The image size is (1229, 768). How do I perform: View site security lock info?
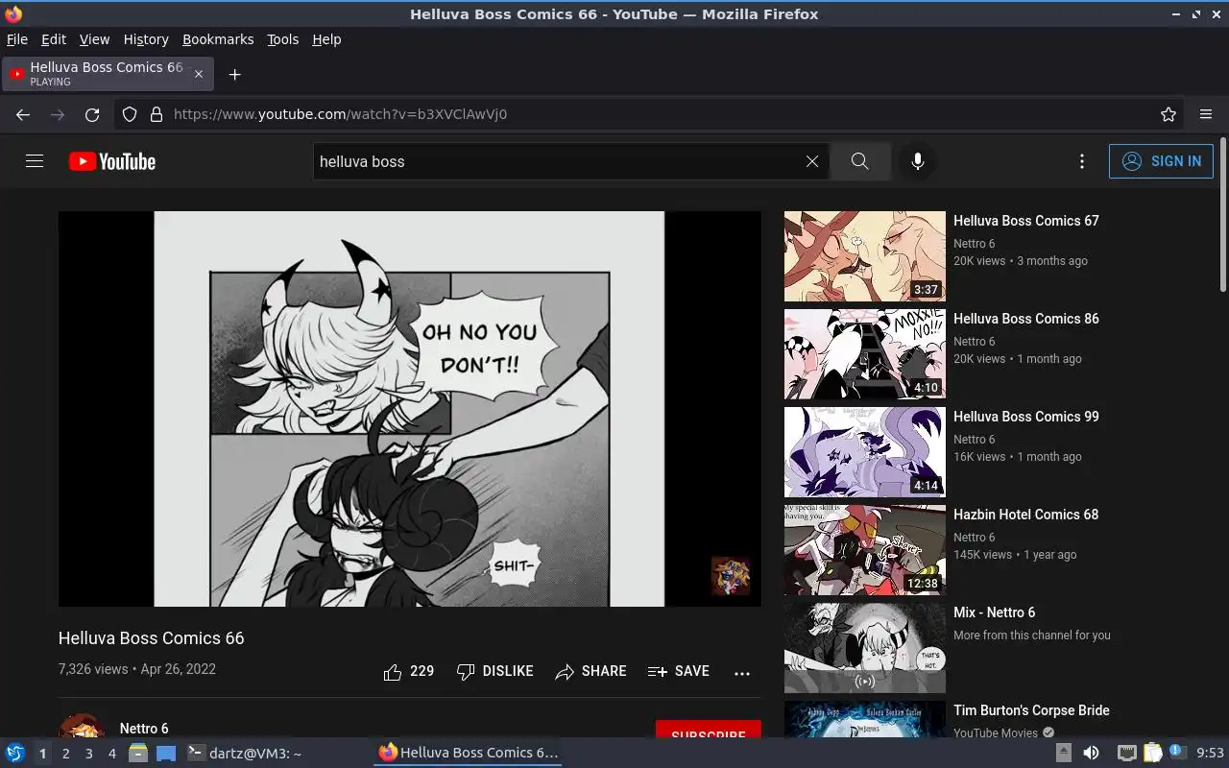tap(157, 114)
